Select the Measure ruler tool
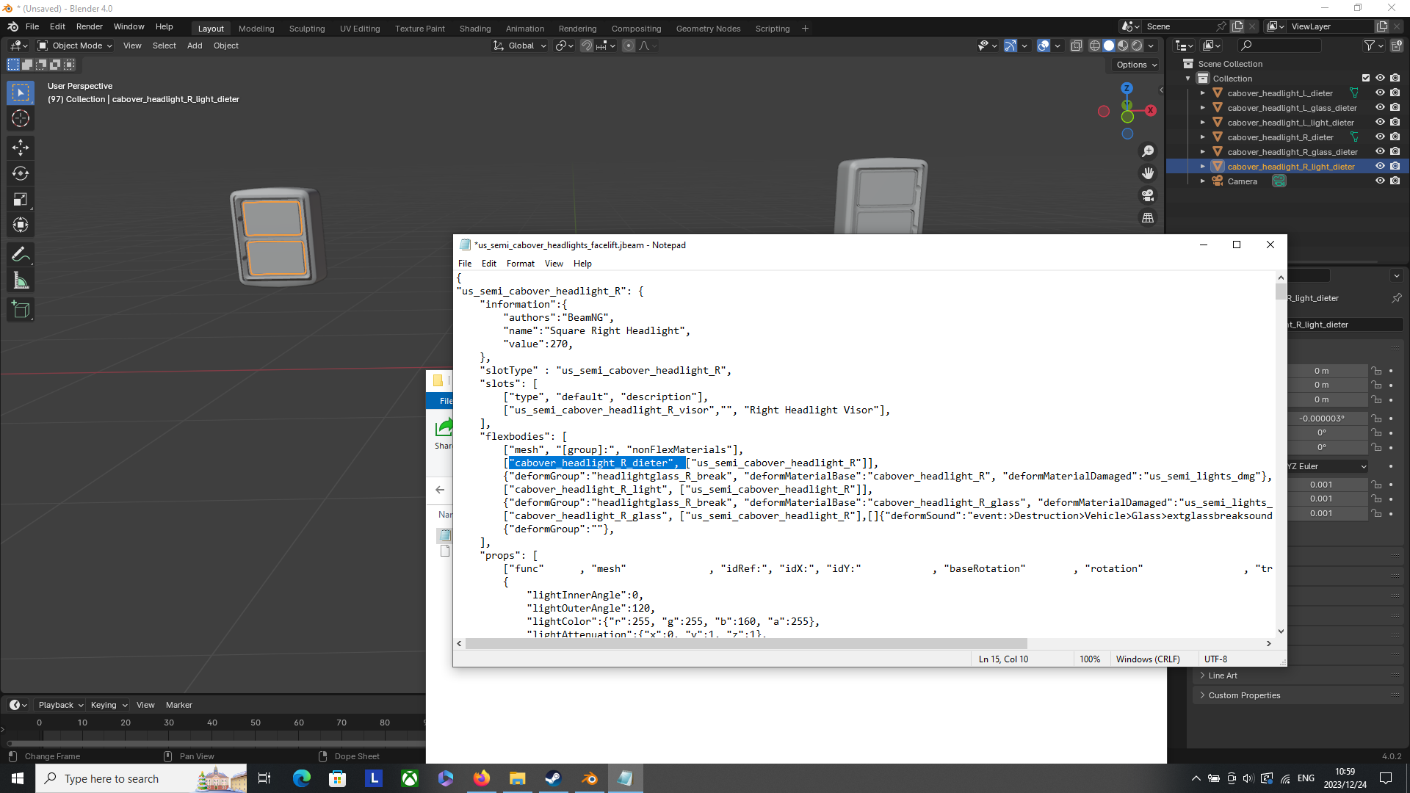Viewport: 1410px width, 793px height. tap(21, 281)
